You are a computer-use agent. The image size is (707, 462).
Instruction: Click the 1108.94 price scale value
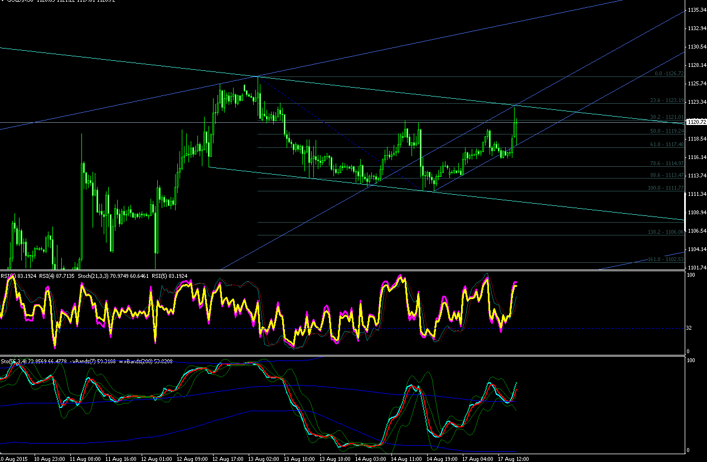click(698, 212)
